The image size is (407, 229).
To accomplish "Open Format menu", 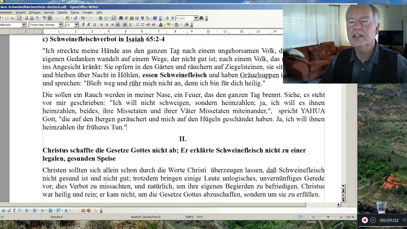I will 49,12.
